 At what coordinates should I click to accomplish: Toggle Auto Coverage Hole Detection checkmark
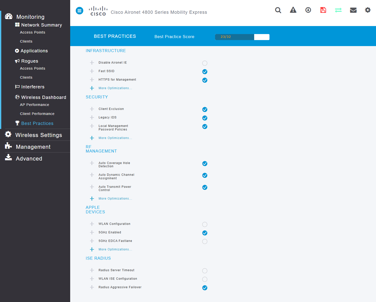pos(205,164)
